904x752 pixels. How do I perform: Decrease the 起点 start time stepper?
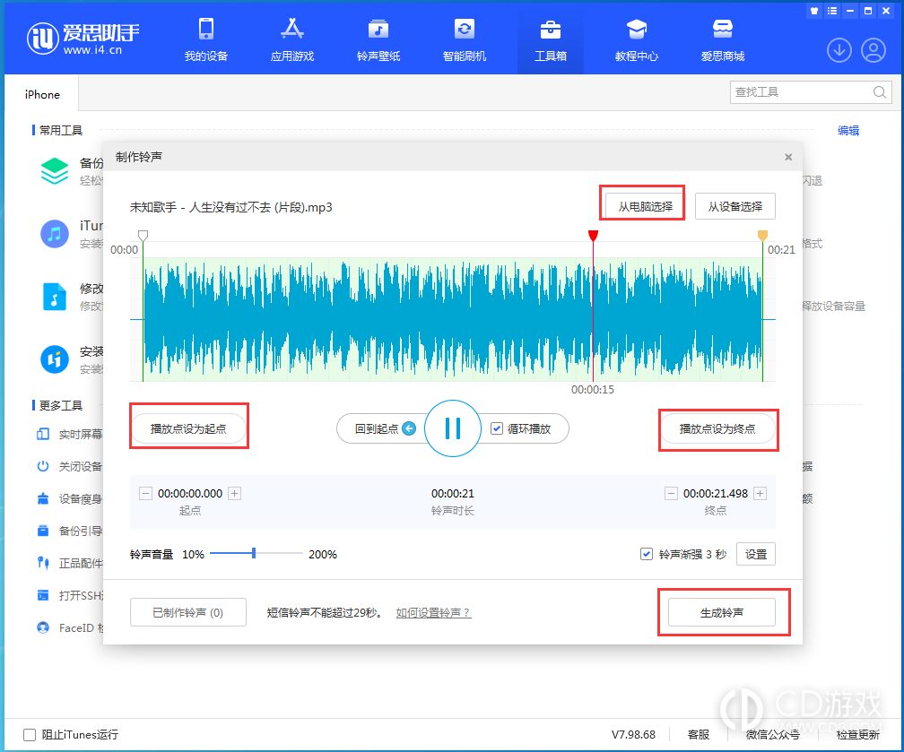click(145, 493)
